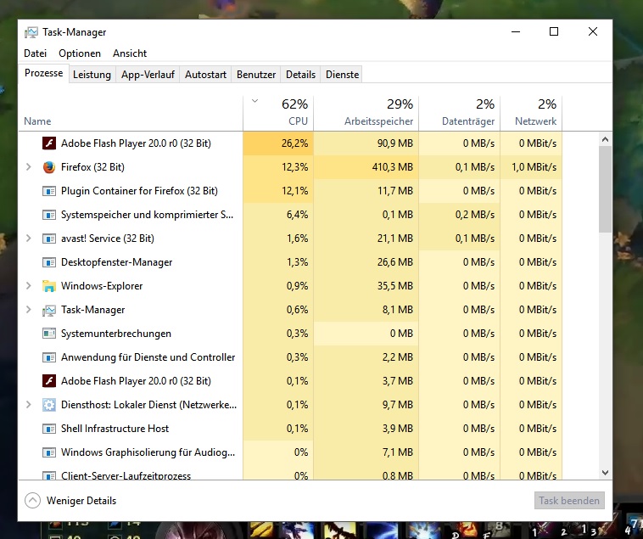The height and width of the screenshot is (539, 643).
Task: Click the 90,9 MB memory value
Action: point(395,143)
